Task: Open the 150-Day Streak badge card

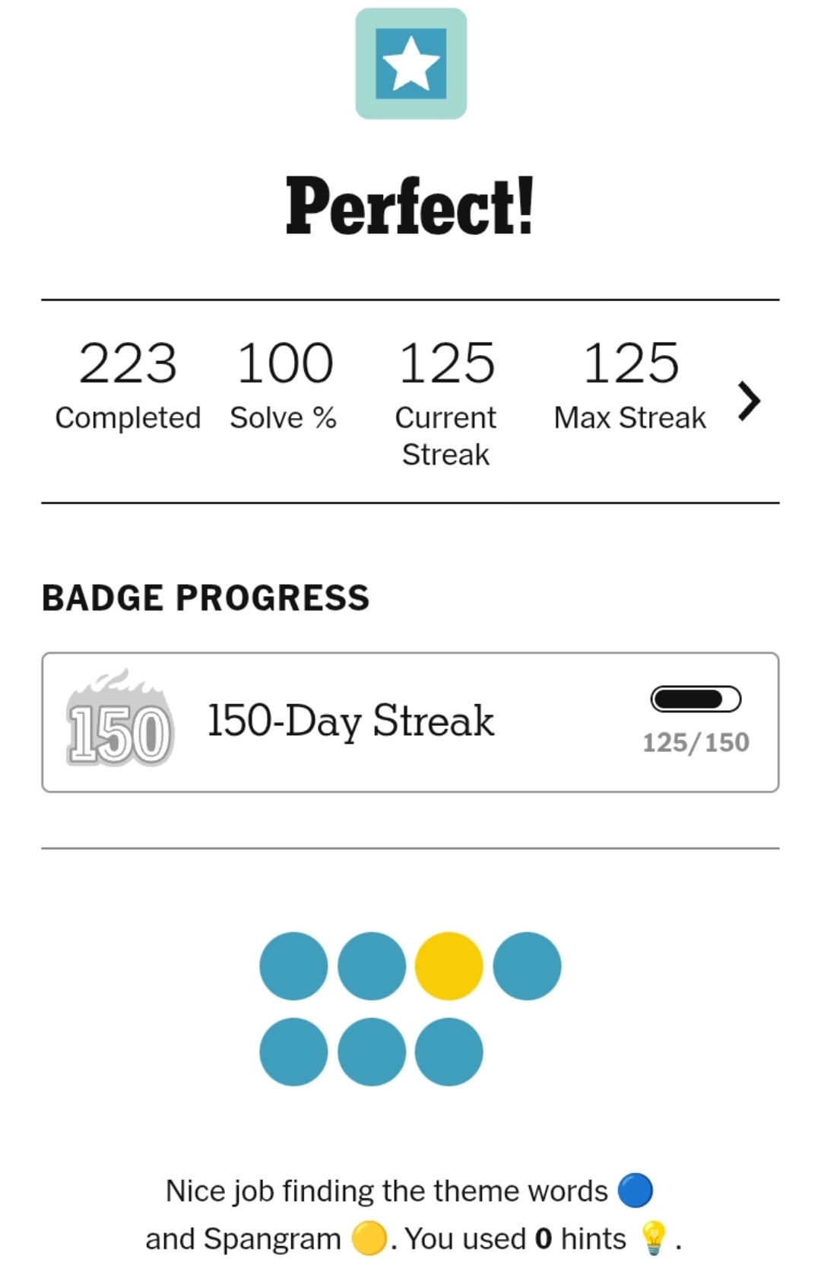Action: [x=410, y=722]
